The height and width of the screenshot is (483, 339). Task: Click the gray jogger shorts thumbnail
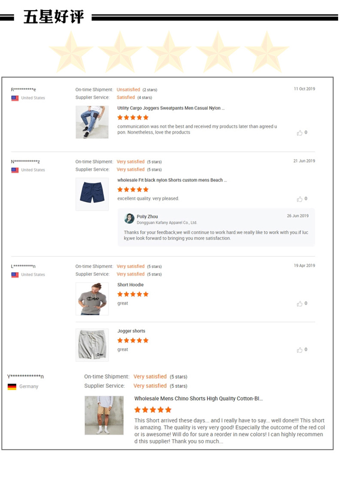pyautogui.click(x=92, y=345)
